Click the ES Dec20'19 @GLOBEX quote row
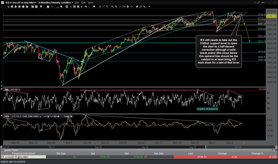The image size is (278, 164). click(x=139, y=157)
